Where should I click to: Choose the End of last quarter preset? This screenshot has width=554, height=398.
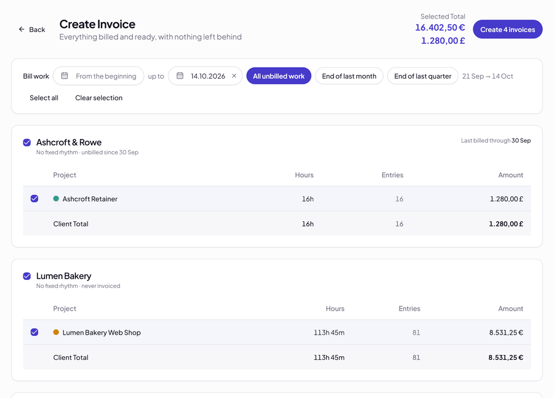[422, 76]
